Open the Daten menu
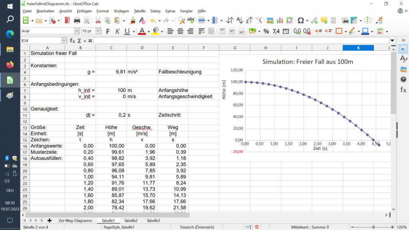This screenshot has width=409, height=230. (155, 11)
